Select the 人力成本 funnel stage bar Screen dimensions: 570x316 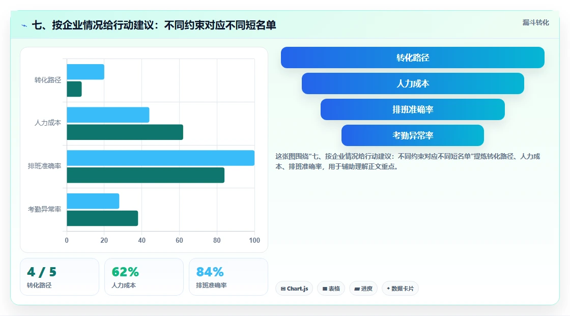click(413, 83)
